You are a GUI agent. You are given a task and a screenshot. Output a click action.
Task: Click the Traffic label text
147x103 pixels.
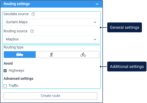pyautogui.click(x=14, y=86)
